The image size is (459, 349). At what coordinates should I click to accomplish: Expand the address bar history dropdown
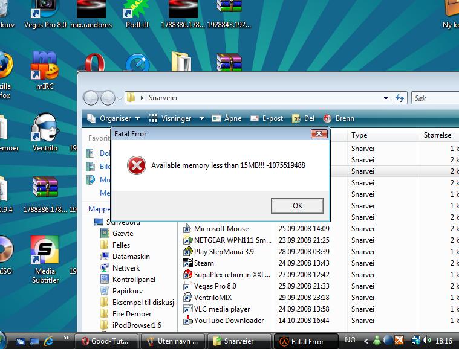[x=386, y=98]
